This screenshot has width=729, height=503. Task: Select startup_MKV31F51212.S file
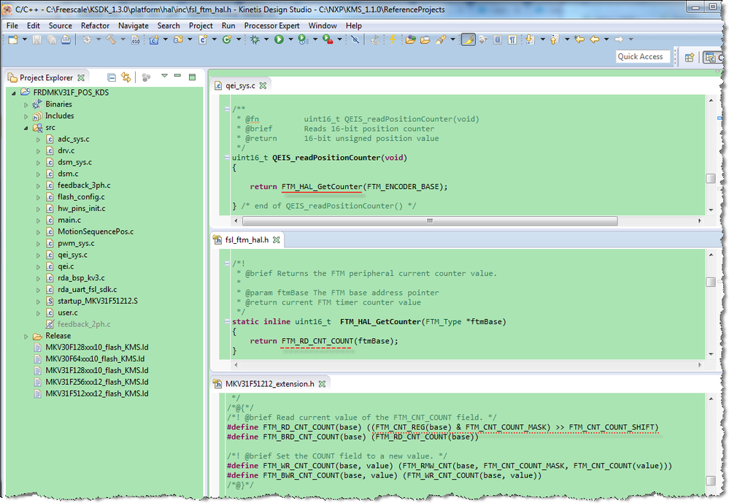tap(97, 302)
